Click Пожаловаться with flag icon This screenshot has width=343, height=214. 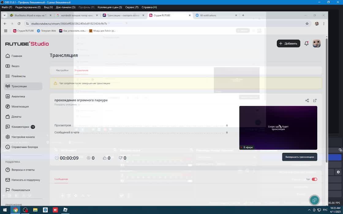pyautogui.click(x=18, y=190)
